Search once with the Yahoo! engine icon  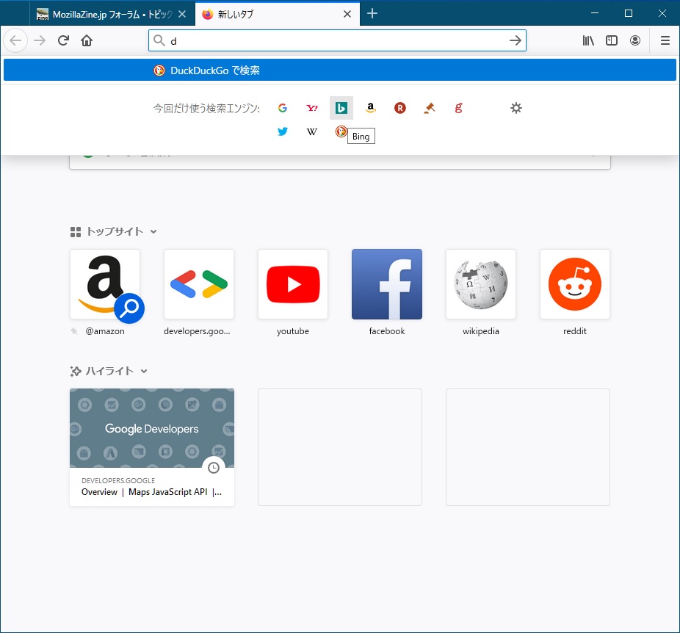[x=312, y=108]
